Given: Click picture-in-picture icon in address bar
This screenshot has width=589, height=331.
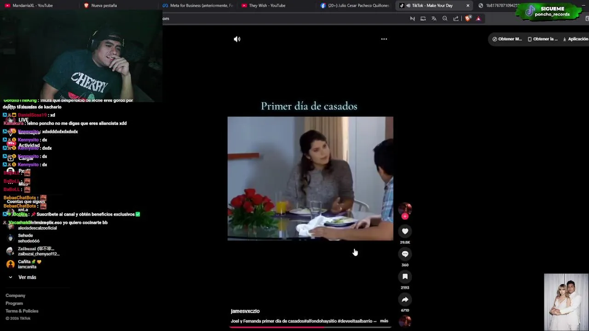Looking at the screenshot, I should coord(423,19).
